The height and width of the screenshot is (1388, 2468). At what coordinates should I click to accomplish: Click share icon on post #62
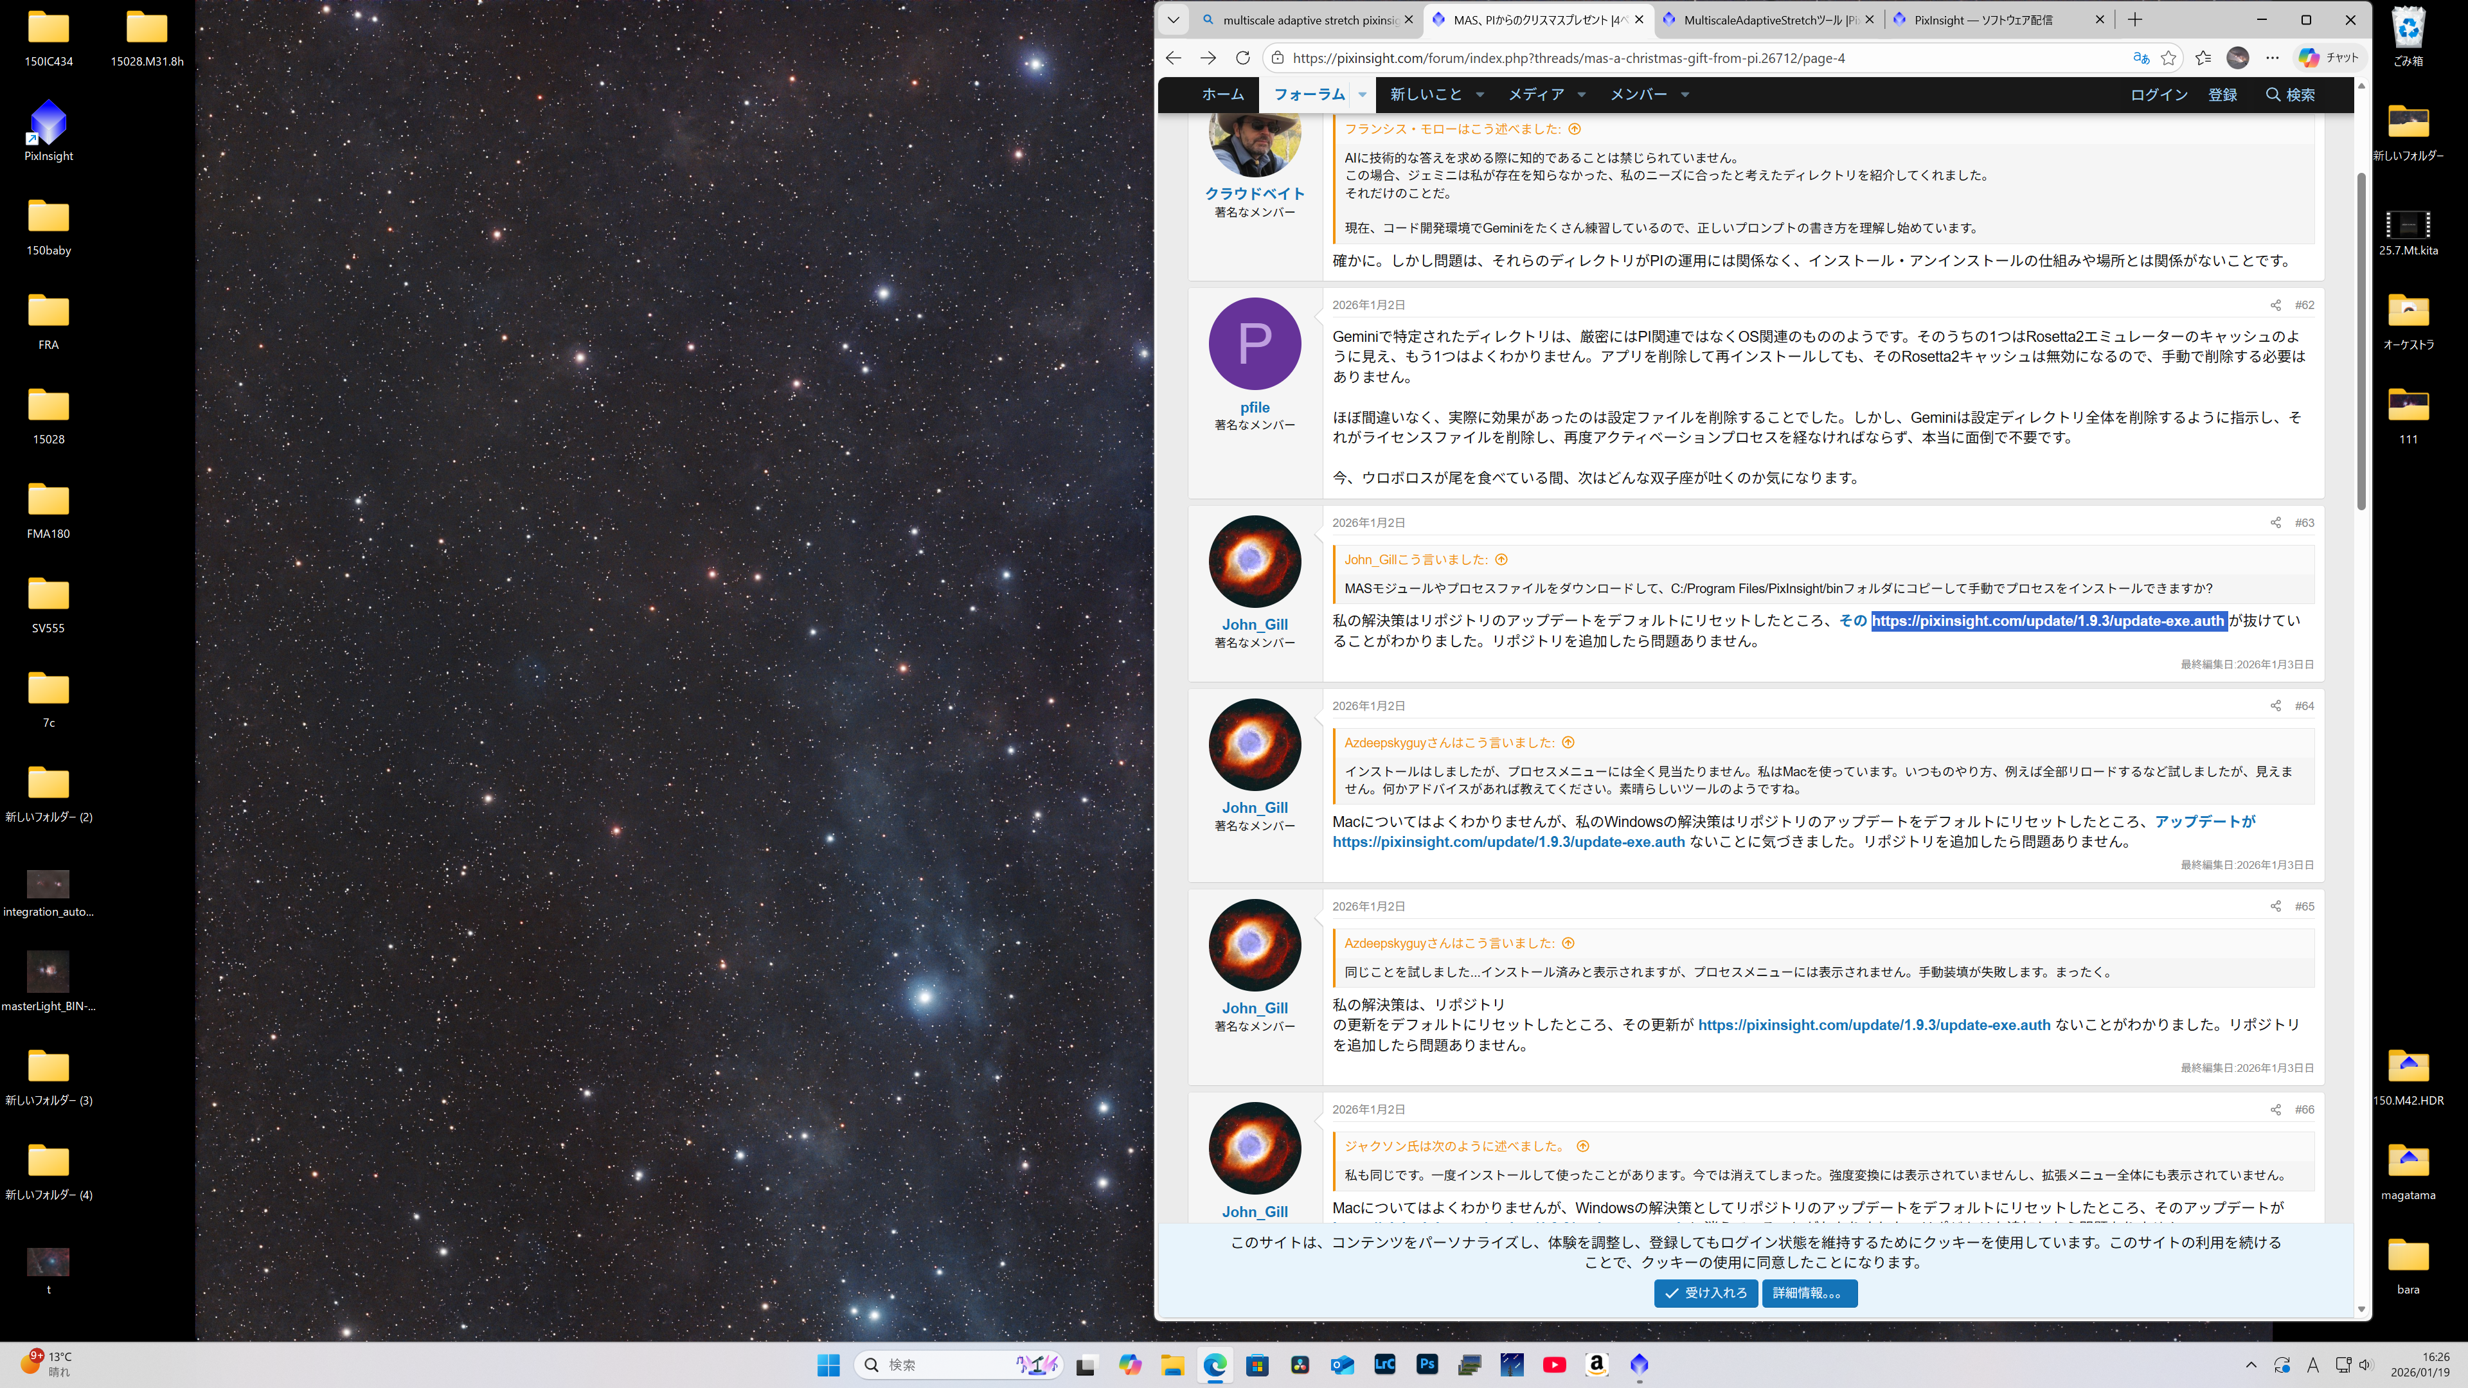[x=2275, y=305]
